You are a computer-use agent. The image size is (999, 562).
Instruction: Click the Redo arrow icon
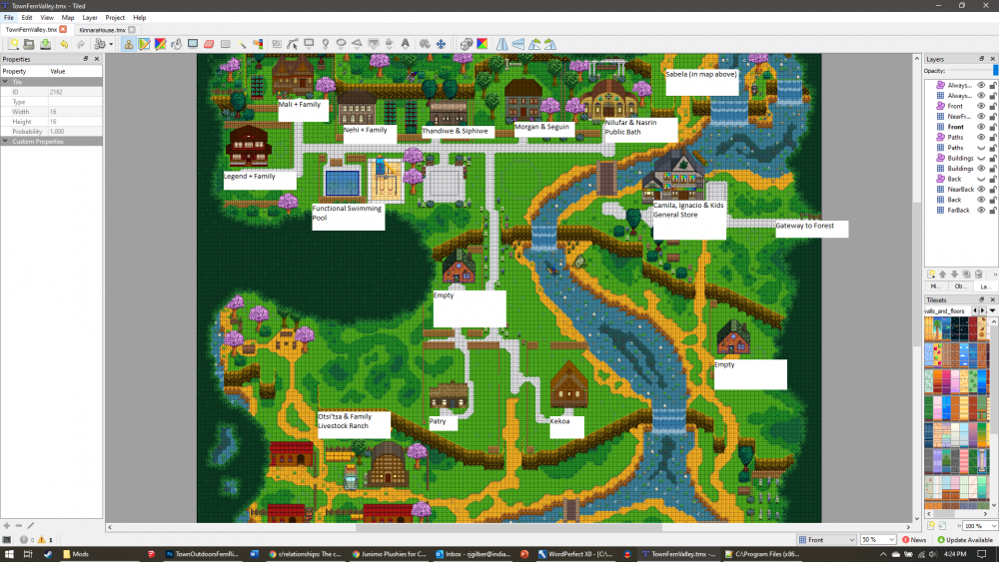[80, 44]
